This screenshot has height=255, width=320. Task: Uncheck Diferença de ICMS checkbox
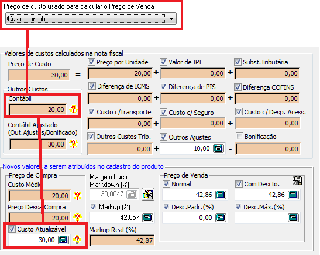point(92,86)
